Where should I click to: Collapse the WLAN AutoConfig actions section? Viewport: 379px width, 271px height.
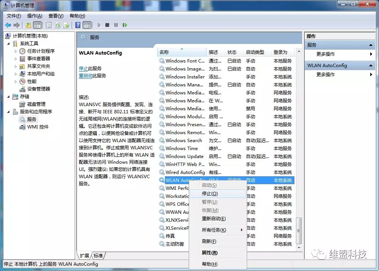coord(371,66)
